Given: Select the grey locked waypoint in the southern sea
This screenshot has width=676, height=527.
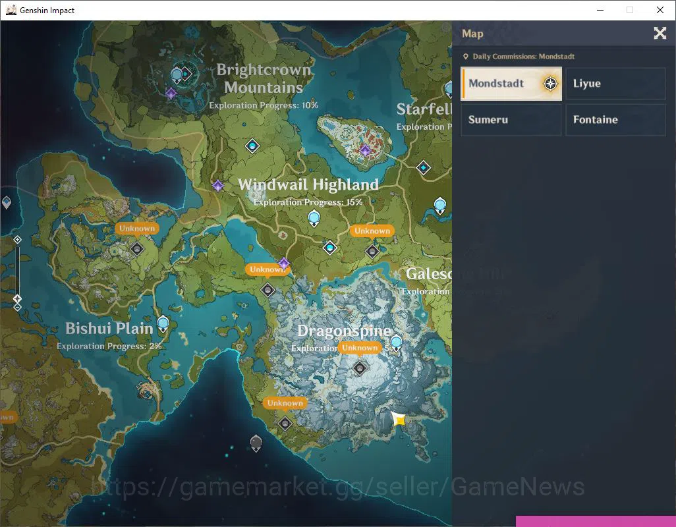Looking at the screenshot, I should (256, 443).
